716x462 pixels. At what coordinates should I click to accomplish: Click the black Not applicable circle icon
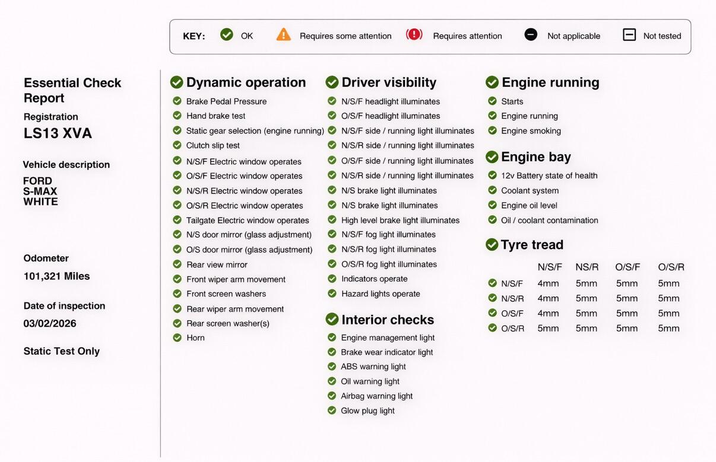[x=531, y=35]
